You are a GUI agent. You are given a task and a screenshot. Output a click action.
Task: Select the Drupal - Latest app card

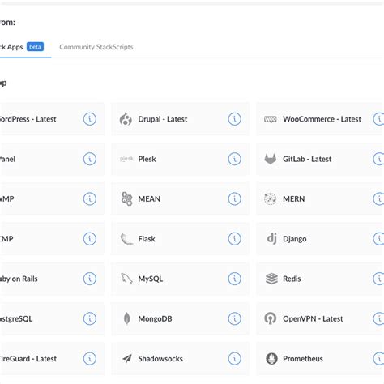point(180,119)
